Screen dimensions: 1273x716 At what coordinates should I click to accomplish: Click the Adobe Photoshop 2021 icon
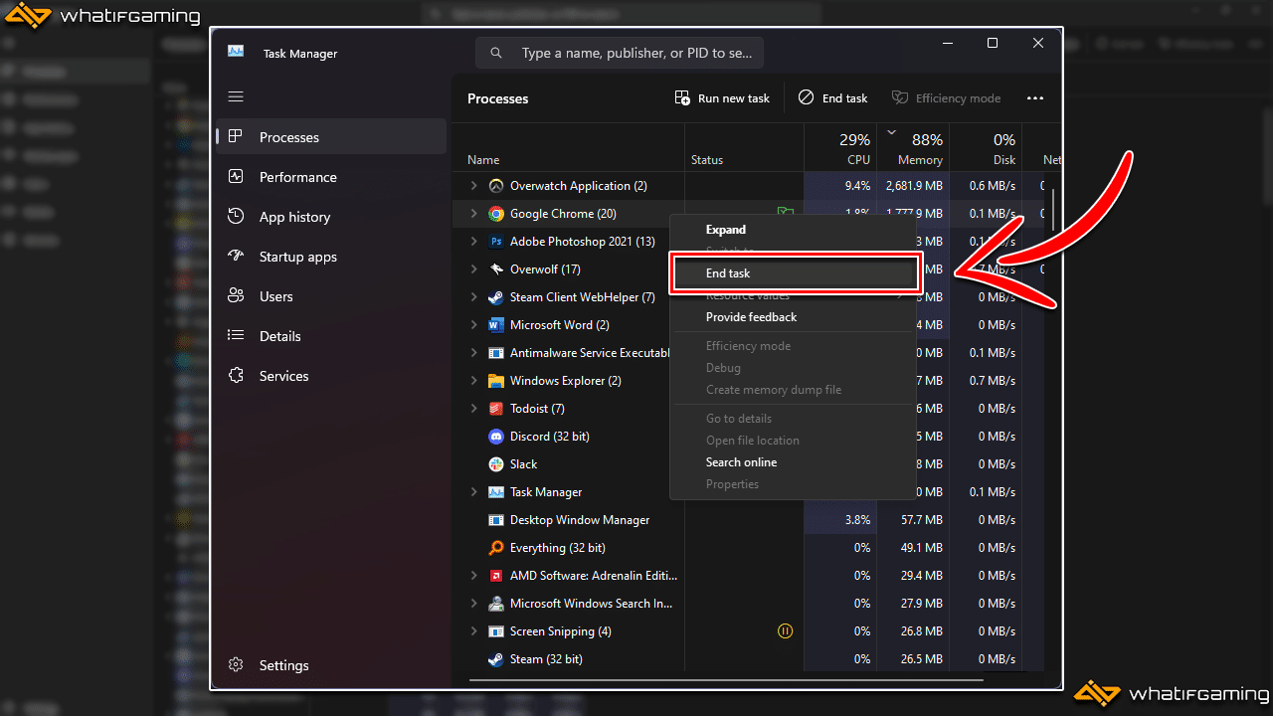click(496, 242)
